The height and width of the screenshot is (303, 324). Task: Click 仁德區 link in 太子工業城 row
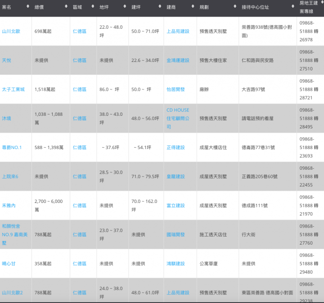click(x=80, y=89)
